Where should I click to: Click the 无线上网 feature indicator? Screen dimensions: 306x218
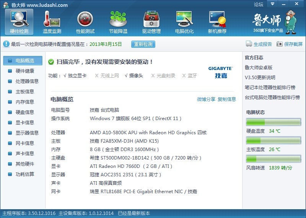click(107, 75)
